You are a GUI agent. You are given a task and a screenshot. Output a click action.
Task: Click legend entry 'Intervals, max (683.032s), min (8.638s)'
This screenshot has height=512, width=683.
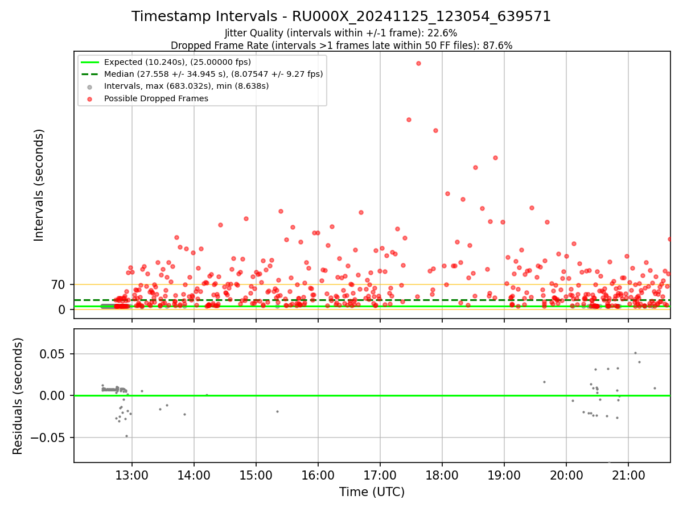[x=186, y=86]
